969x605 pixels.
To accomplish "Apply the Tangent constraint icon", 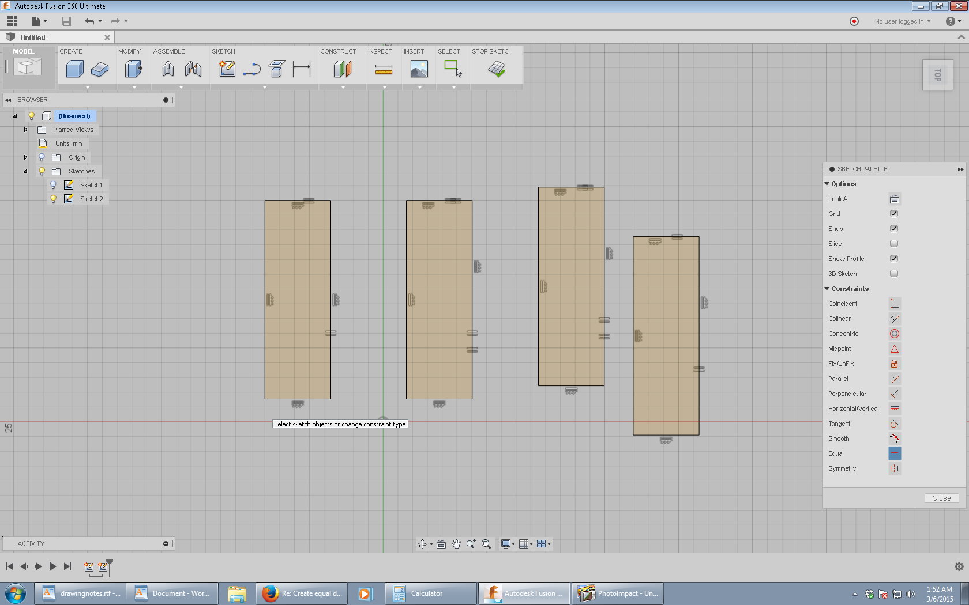I will 894,423.
